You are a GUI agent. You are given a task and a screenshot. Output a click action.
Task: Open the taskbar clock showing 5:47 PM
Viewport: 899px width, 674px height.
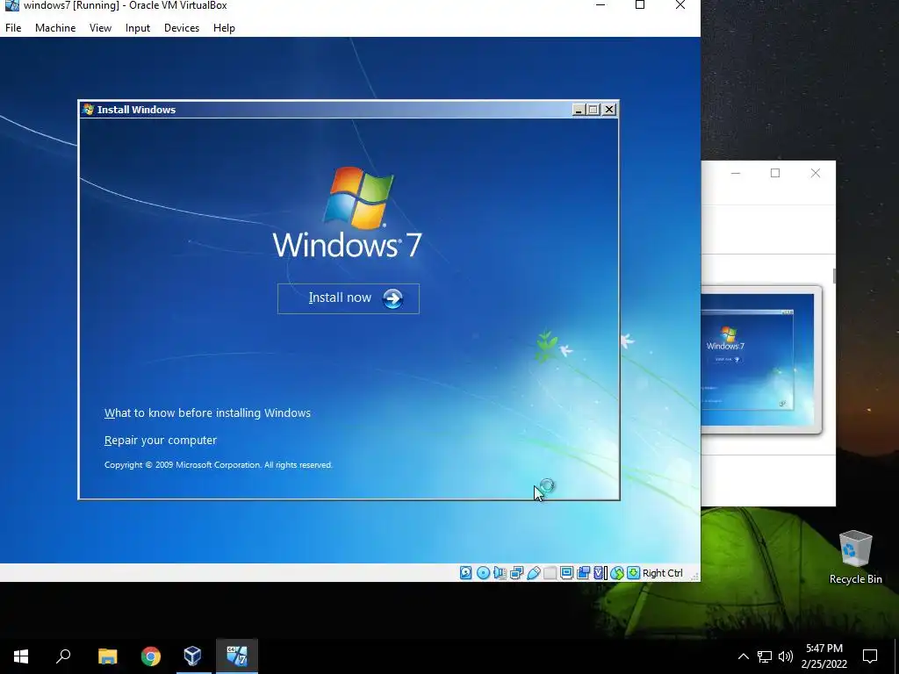[x=823, y=656]
